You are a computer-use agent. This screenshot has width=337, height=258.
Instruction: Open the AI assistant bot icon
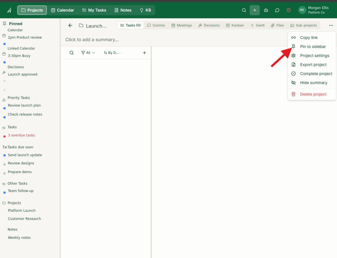(x=266, y=10)
